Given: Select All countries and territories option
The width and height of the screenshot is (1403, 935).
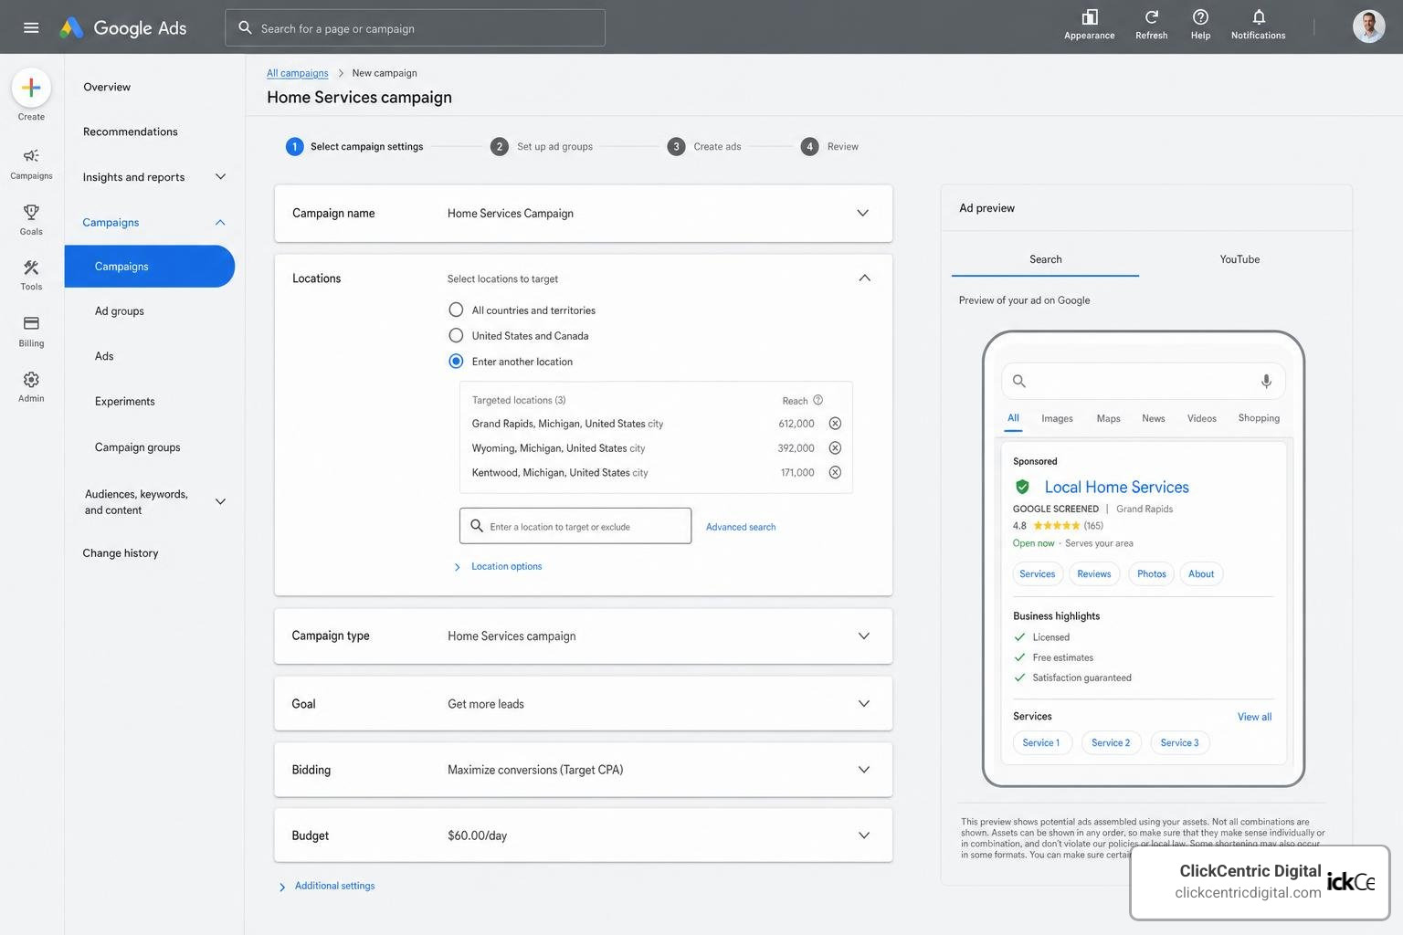Looking at the screenshot, I should click(x=456, y=310).
